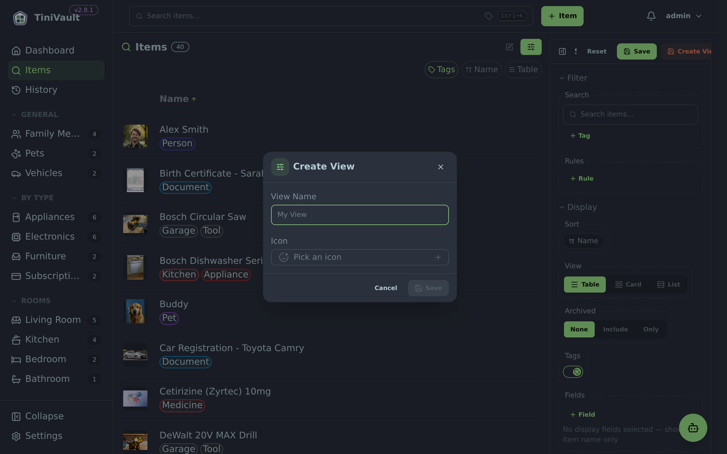Viewport: 727px width, 454px height.
Task: Click the Collapse sidebar icon
Action: pos(16,416)
